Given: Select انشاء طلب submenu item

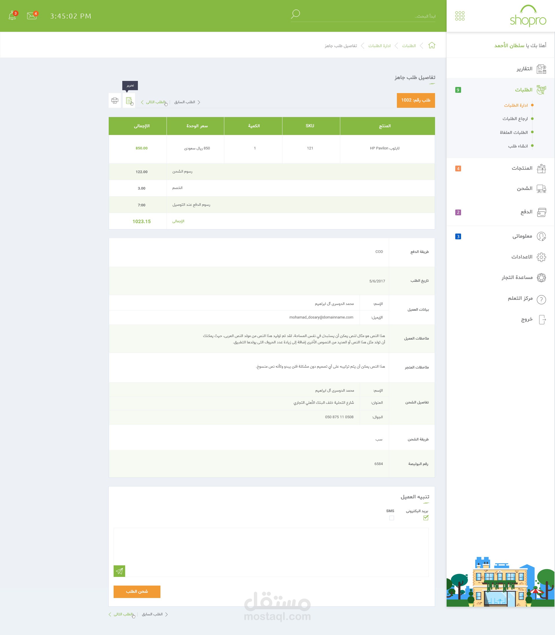Looking at the screenshot, I should 517,146.
